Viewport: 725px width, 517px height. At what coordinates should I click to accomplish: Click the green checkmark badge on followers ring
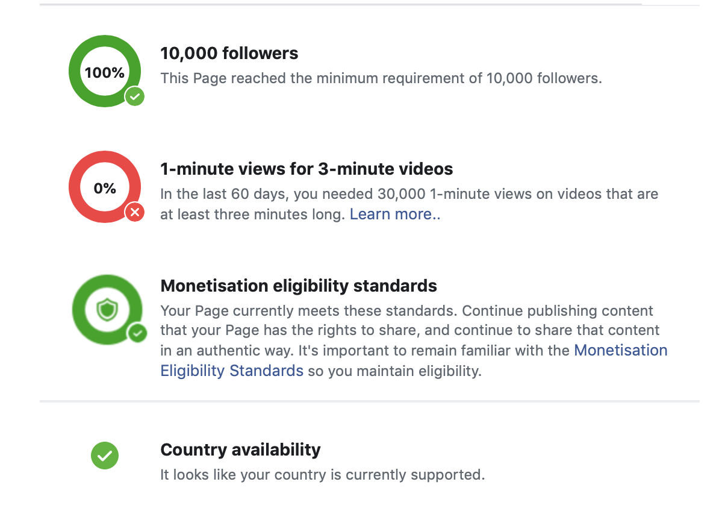(x=134, y=96)
